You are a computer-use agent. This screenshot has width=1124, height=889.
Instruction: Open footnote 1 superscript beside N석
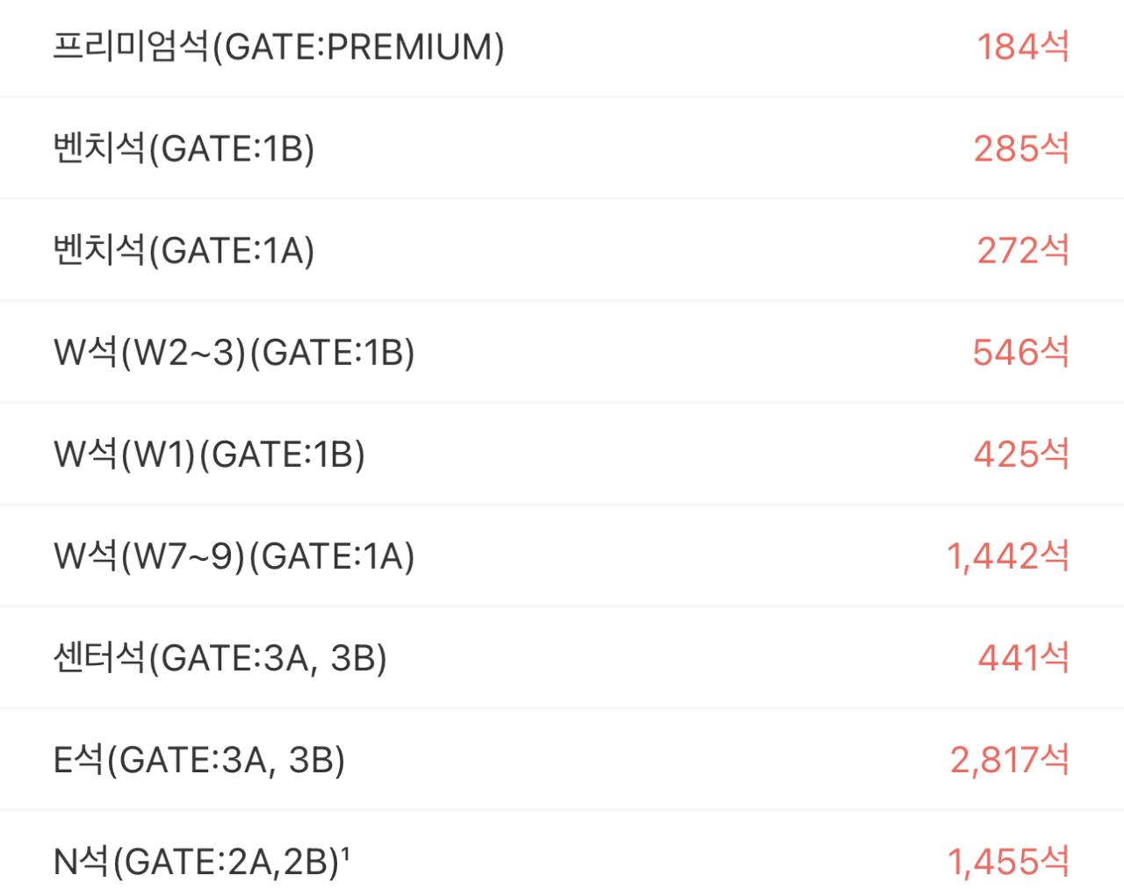coord(345,851)
